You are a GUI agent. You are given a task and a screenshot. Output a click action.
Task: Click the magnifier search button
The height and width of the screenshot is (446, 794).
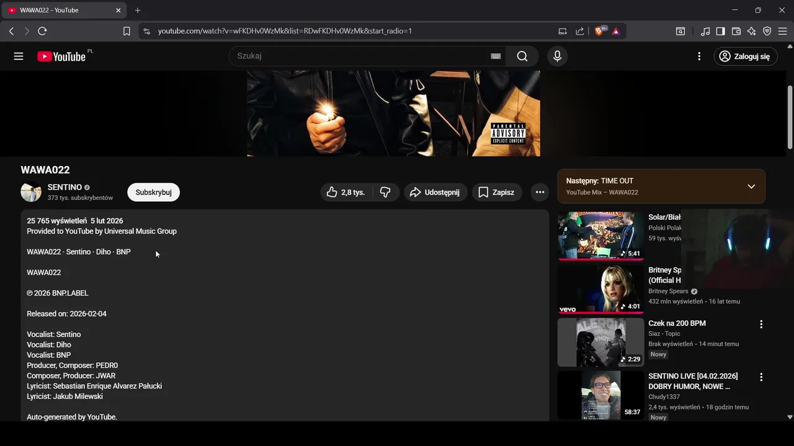(x=522, y=56)
